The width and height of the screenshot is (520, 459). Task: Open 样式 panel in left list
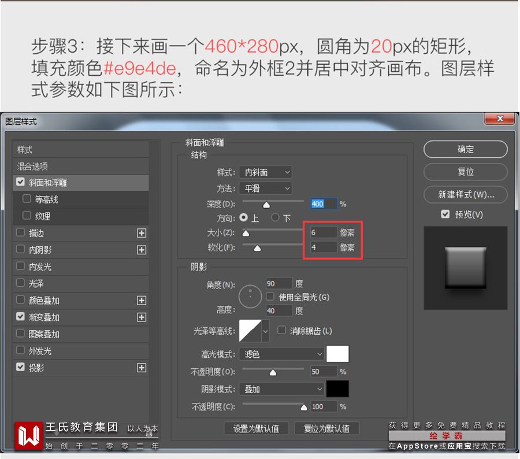point(80,149)
